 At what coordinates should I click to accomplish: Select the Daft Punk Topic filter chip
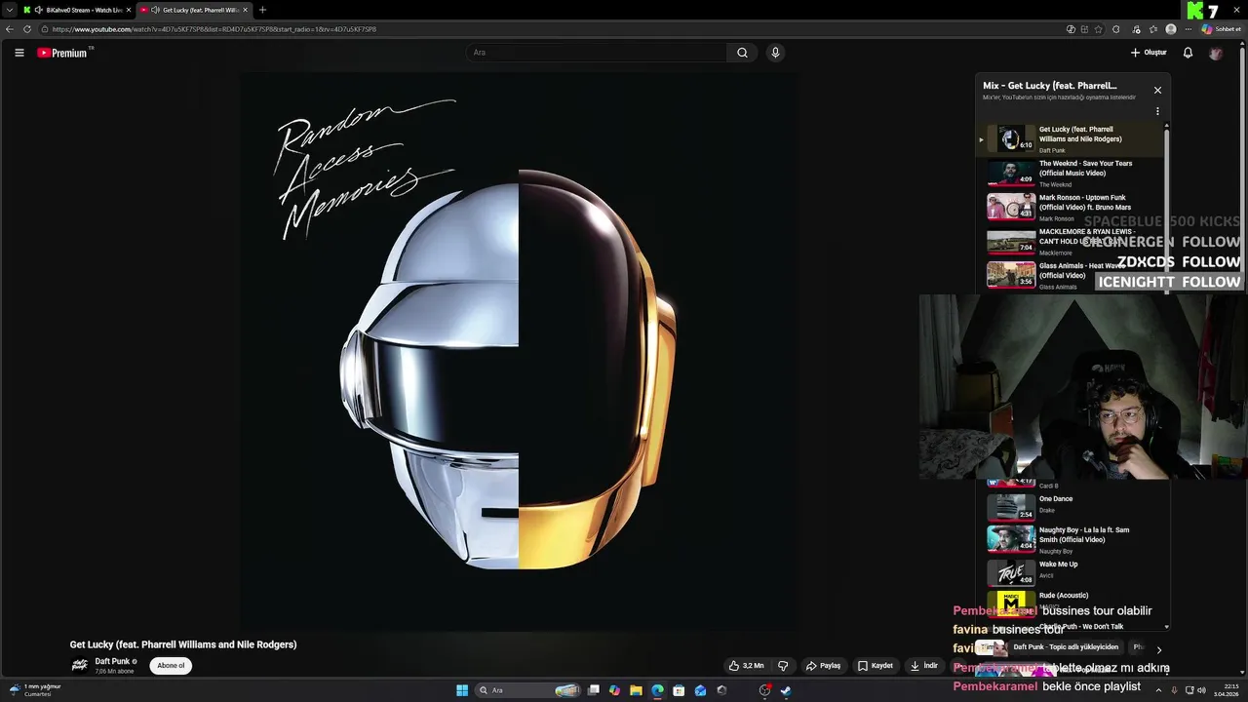point(1065,647)
